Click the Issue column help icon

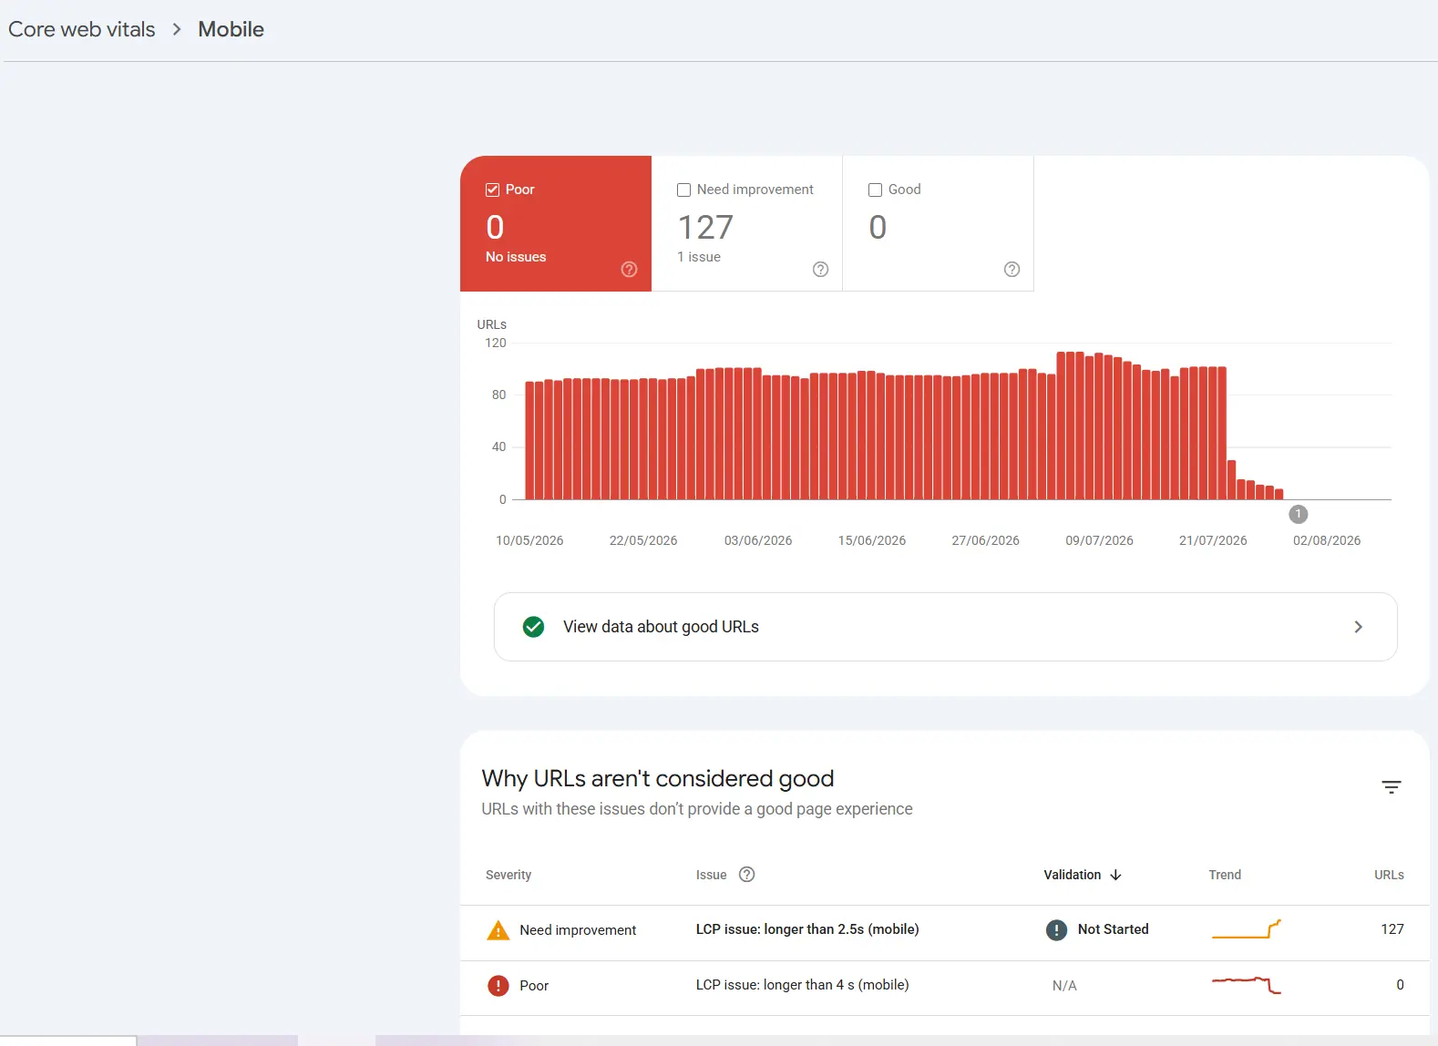tap(746, 874)
